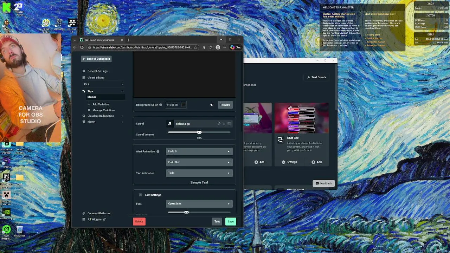Open the Minecraft Launcher desktop icon
The height and width of the screenshot is (253, 450).
click(6, 198)
